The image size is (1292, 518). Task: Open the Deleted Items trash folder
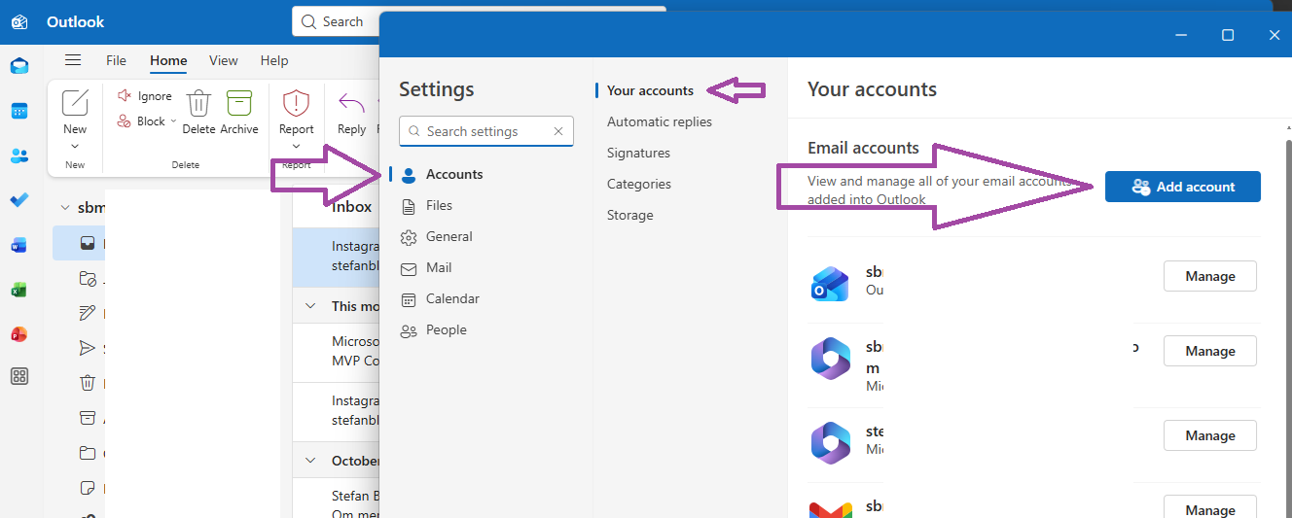coord(88,383)
